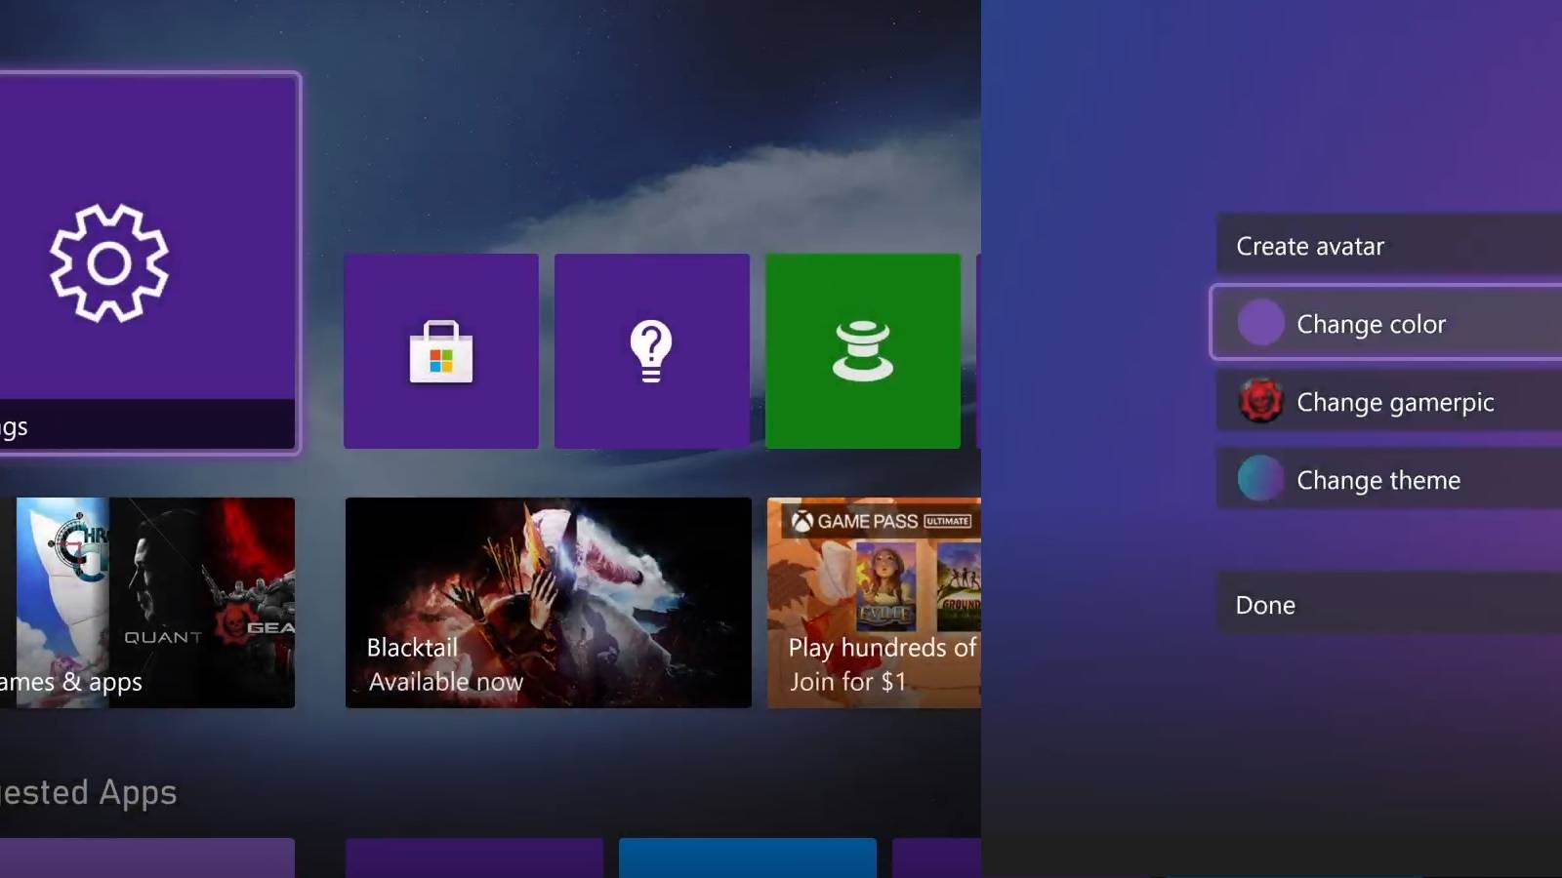The image size is (1562, 878).
Task: Open the Blacktail Available now tile
Action: 548,603
